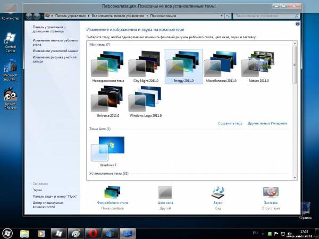Click the address bar refresh button
Image resolution: width=319 pixels, height=239 pixels.
[228, 16]
